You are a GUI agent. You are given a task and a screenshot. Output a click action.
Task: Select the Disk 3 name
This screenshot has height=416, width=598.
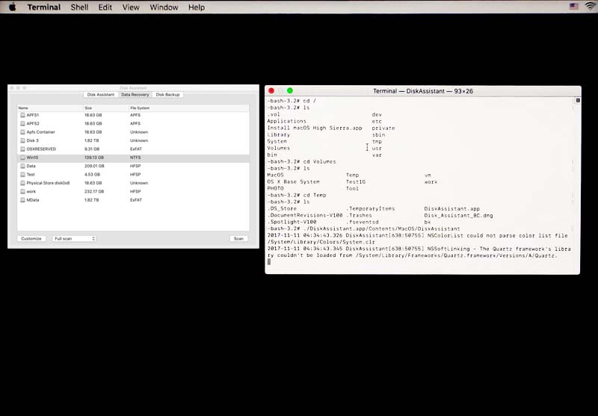pyautogui.click(x=32, y=140)
